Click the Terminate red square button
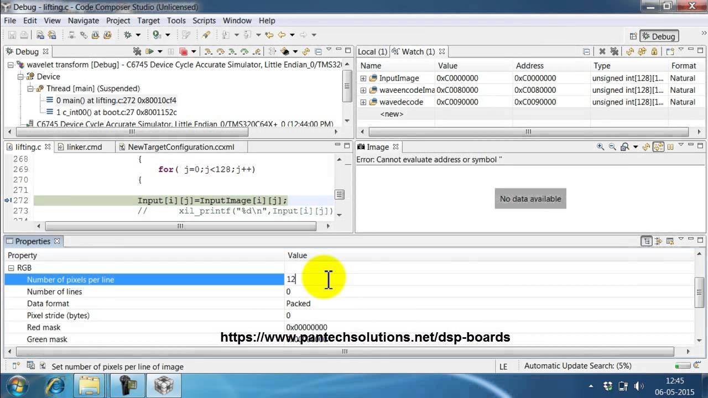708x398 pixels. (183, 51)
